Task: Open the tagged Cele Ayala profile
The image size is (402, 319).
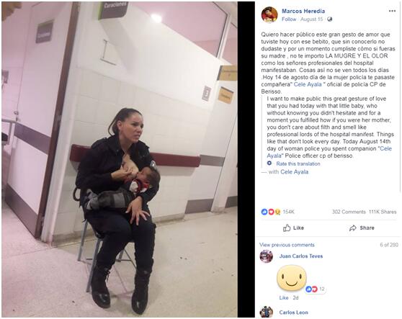Action: tap(295, 172)
